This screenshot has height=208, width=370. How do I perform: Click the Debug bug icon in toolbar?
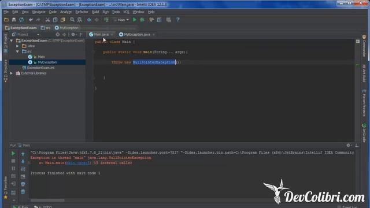(142, 20)
